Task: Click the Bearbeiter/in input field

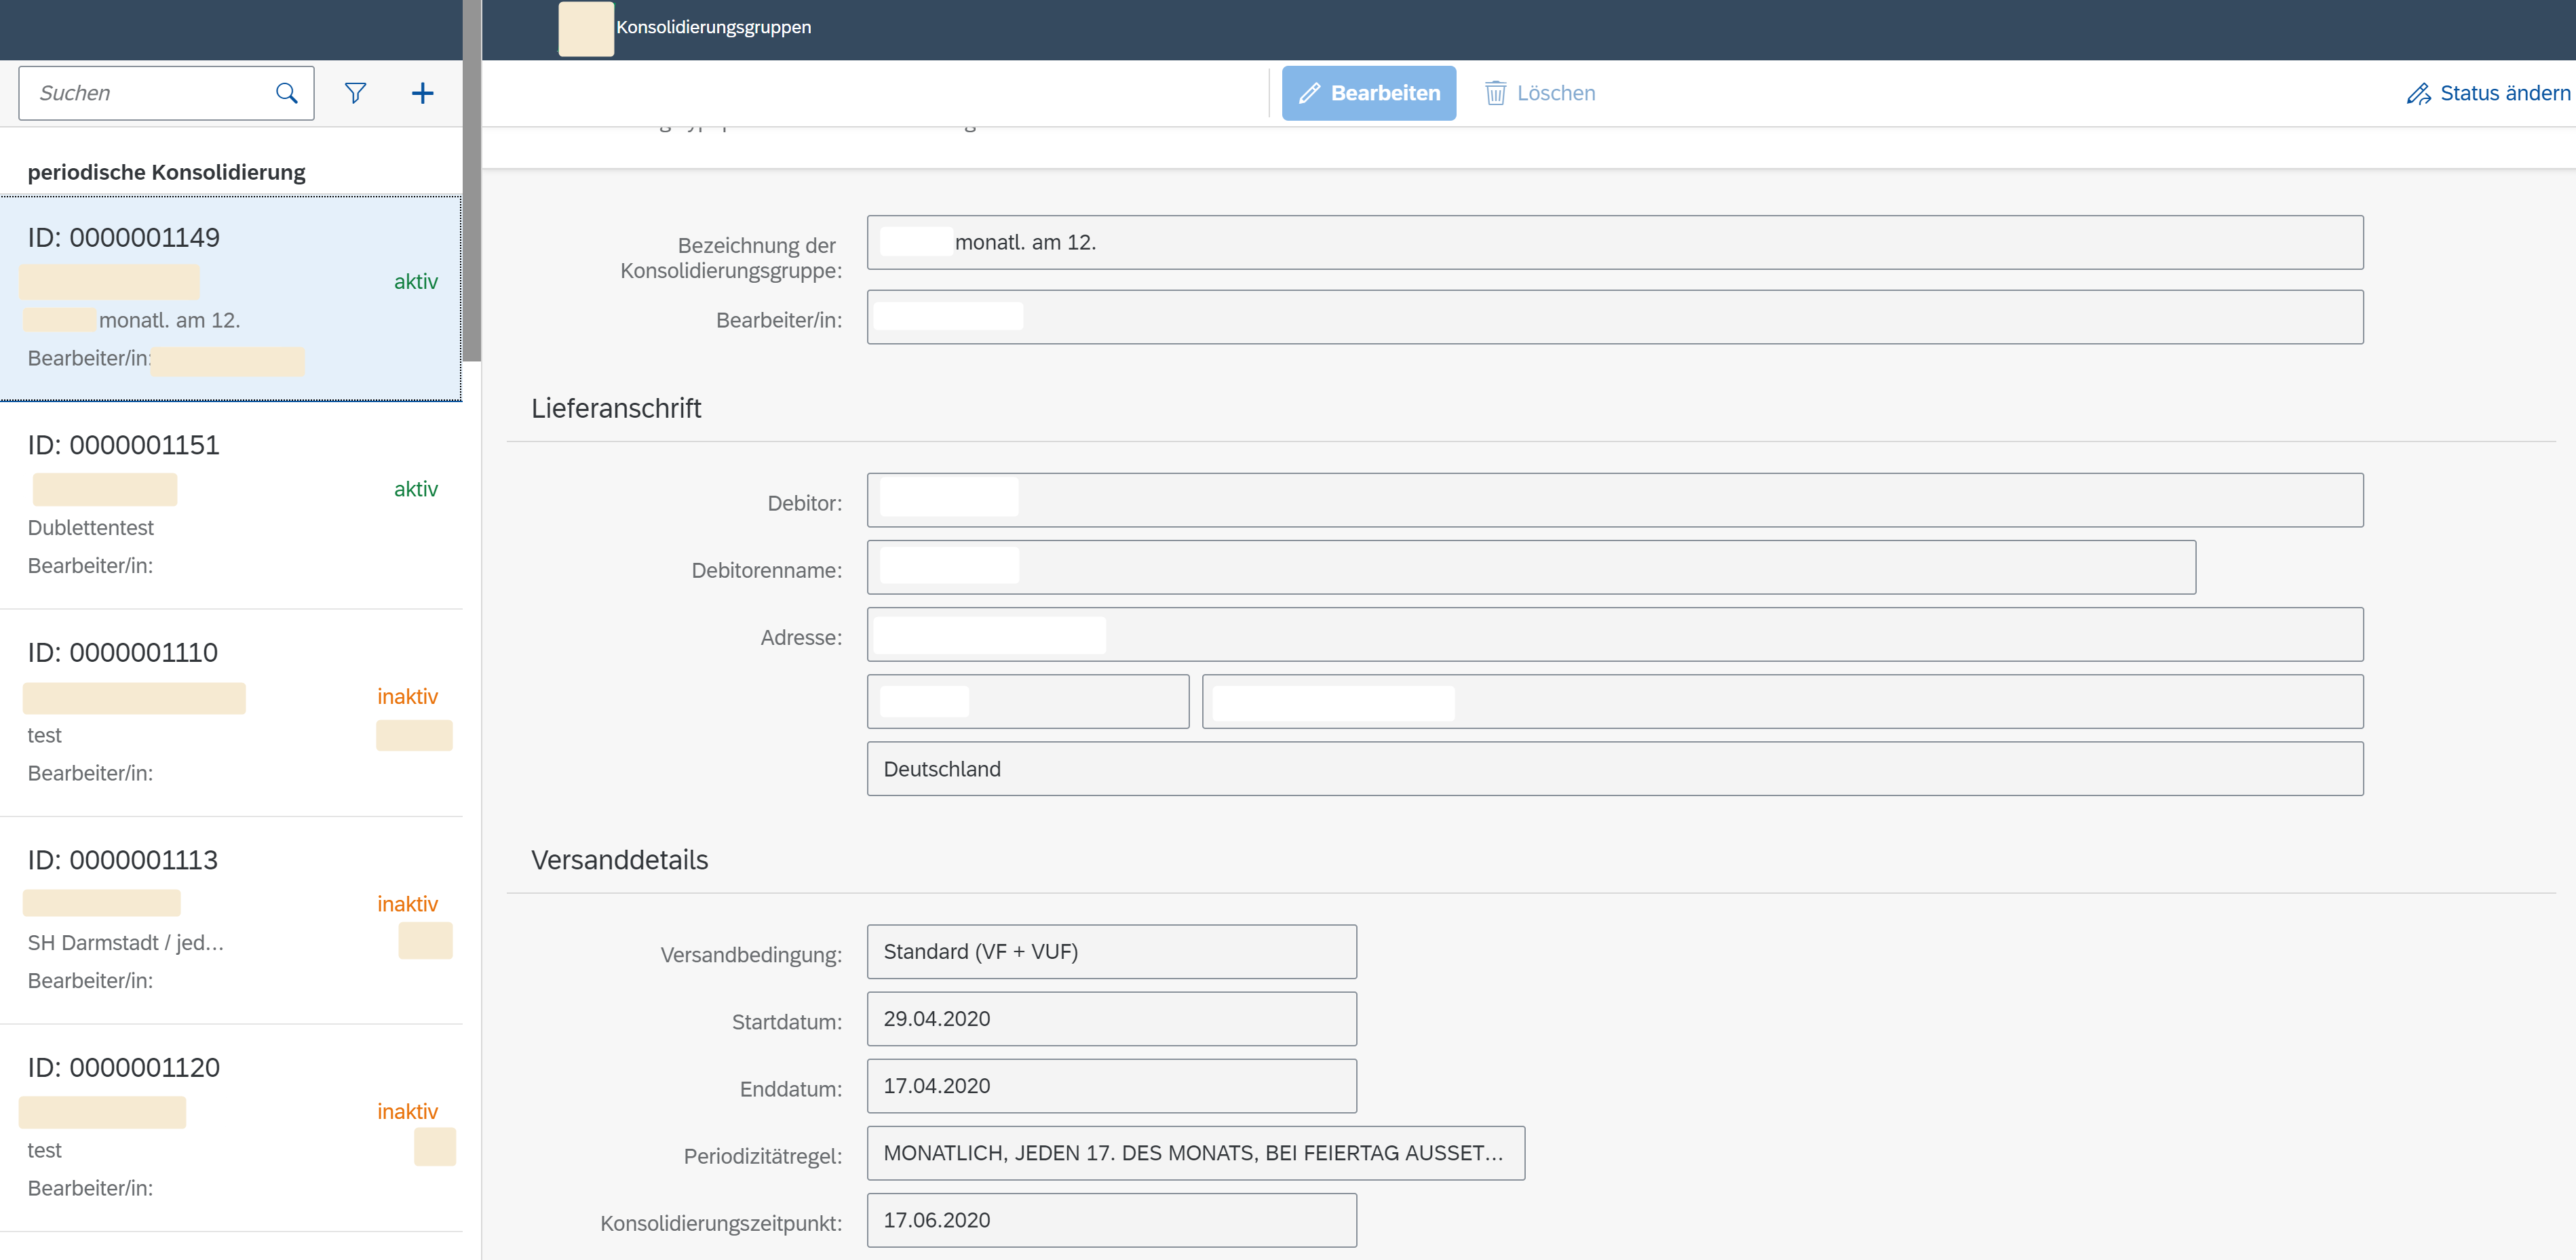Action: 1615,317
